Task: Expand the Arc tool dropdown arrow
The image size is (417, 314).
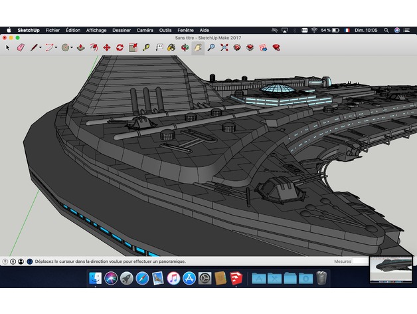Action: pos(56,48)
